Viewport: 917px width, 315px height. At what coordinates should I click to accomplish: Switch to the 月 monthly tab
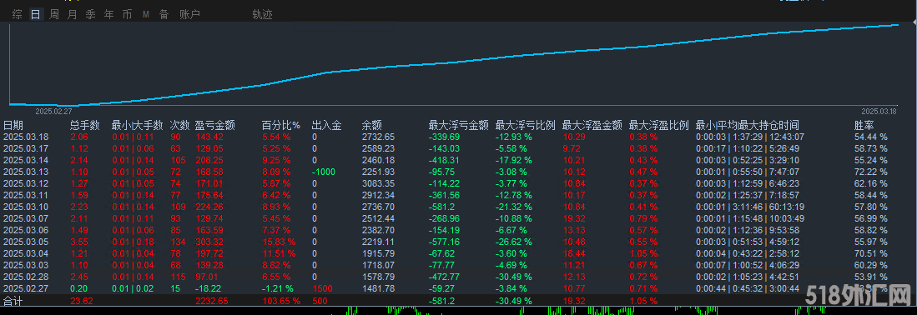tap(72, 15)
